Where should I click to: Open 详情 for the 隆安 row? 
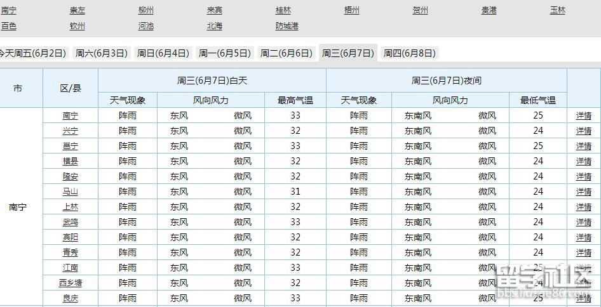[583, 176]
